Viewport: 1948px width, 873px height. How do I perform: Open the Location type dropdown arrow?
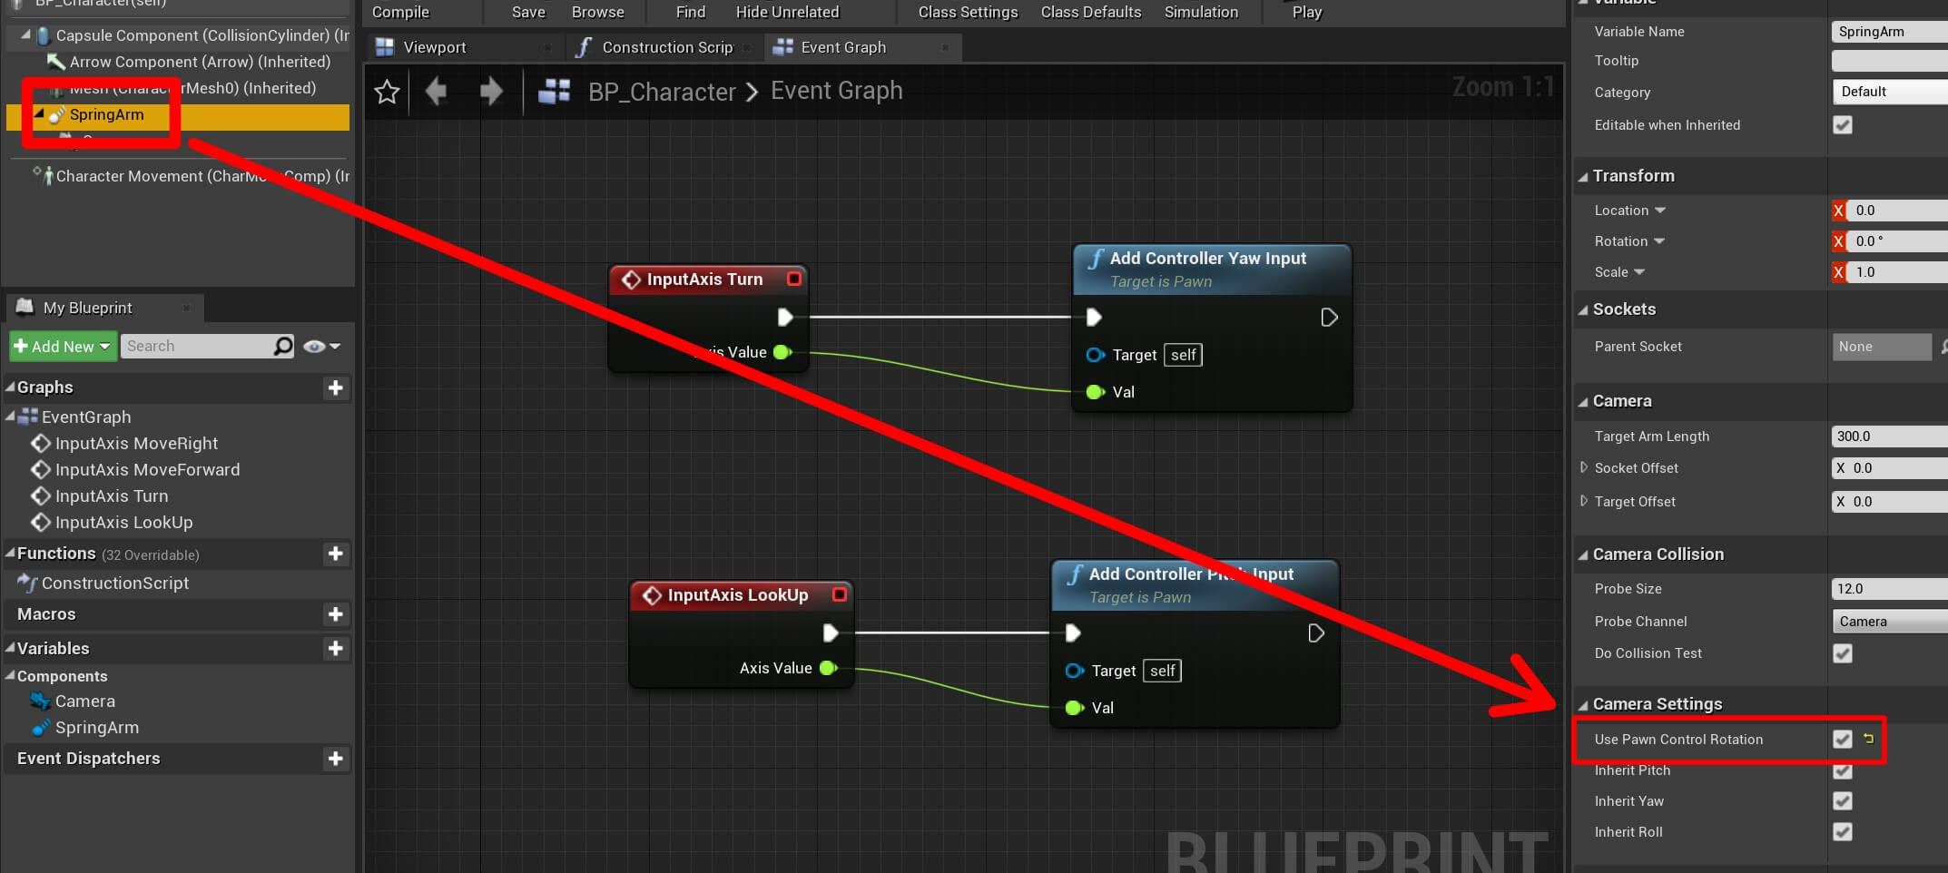[1660, 211]
